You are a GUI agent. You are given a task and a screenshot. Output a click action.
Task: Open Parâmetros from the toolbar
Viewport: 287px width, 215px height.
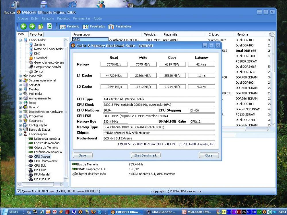click(120, 26)
